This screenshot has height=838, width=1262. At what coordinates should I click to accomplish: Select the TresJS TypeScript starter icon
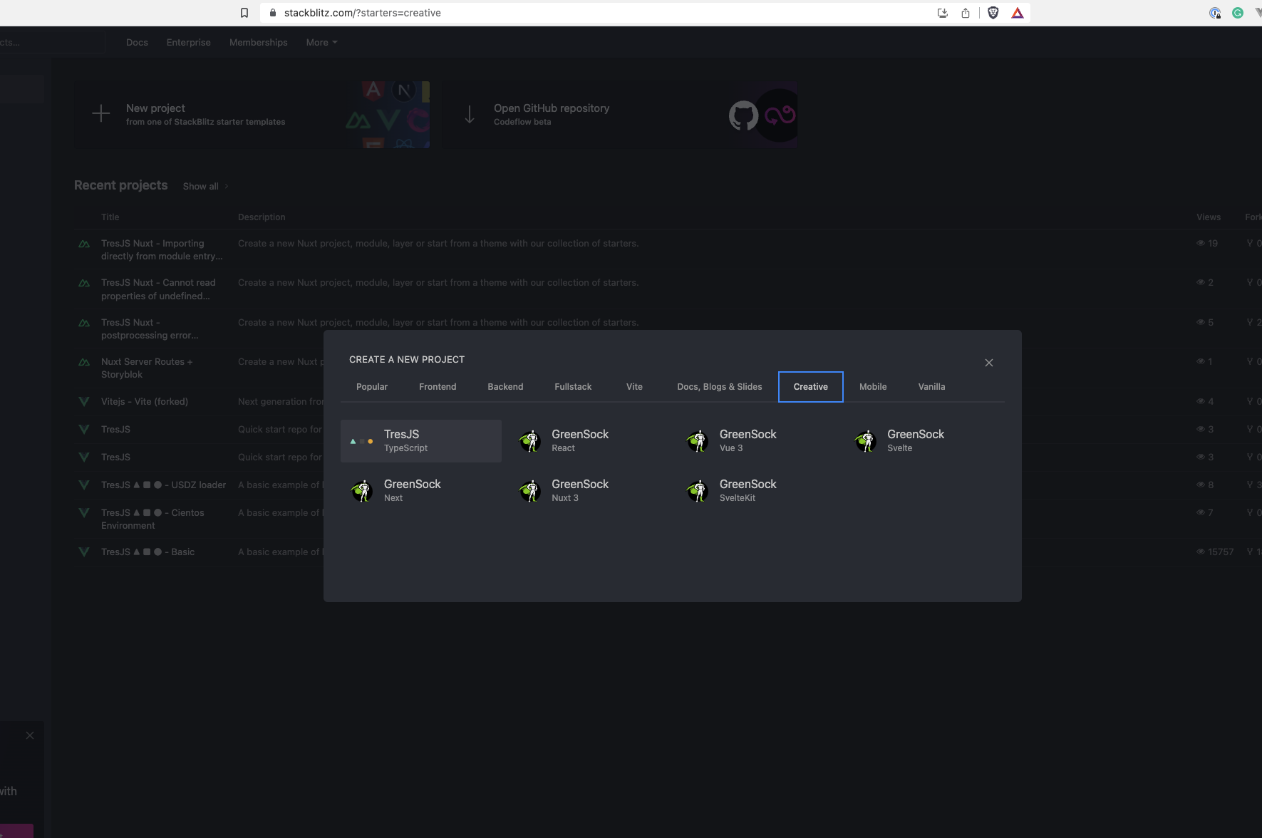[361, 441]
